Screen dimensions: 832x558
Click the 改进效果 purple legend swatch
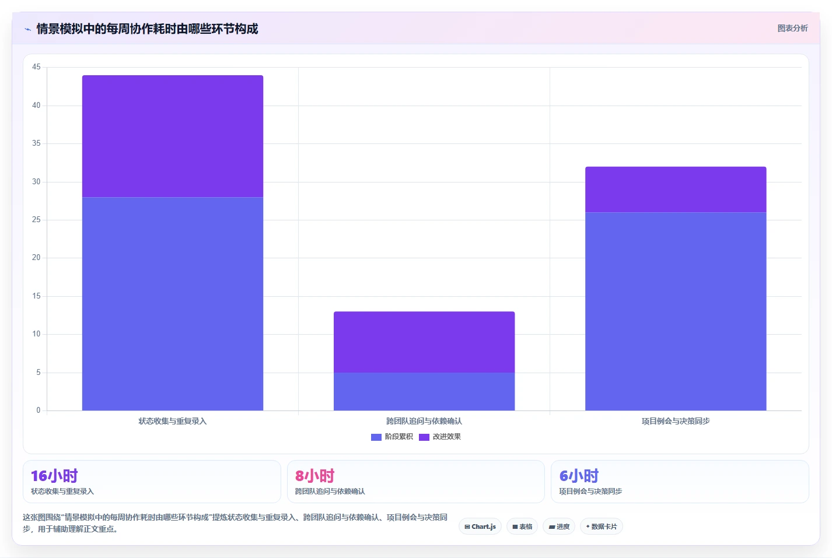coord(424,437)
